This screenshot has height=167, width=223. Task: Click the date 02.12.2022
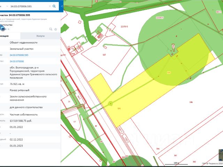tap(16, 140)
